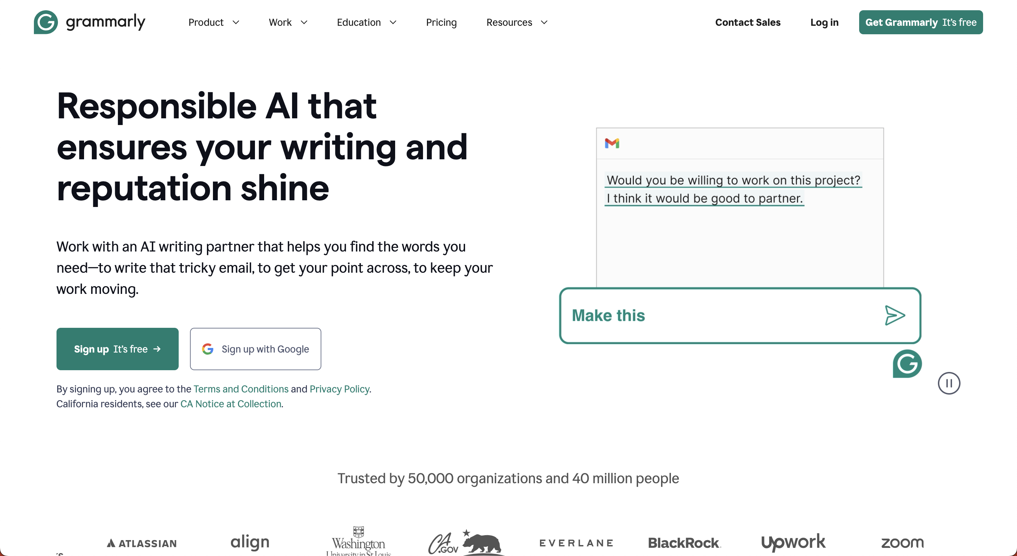Click the Zoom logo
This screenshot has width=1017, height=556.
903,543
